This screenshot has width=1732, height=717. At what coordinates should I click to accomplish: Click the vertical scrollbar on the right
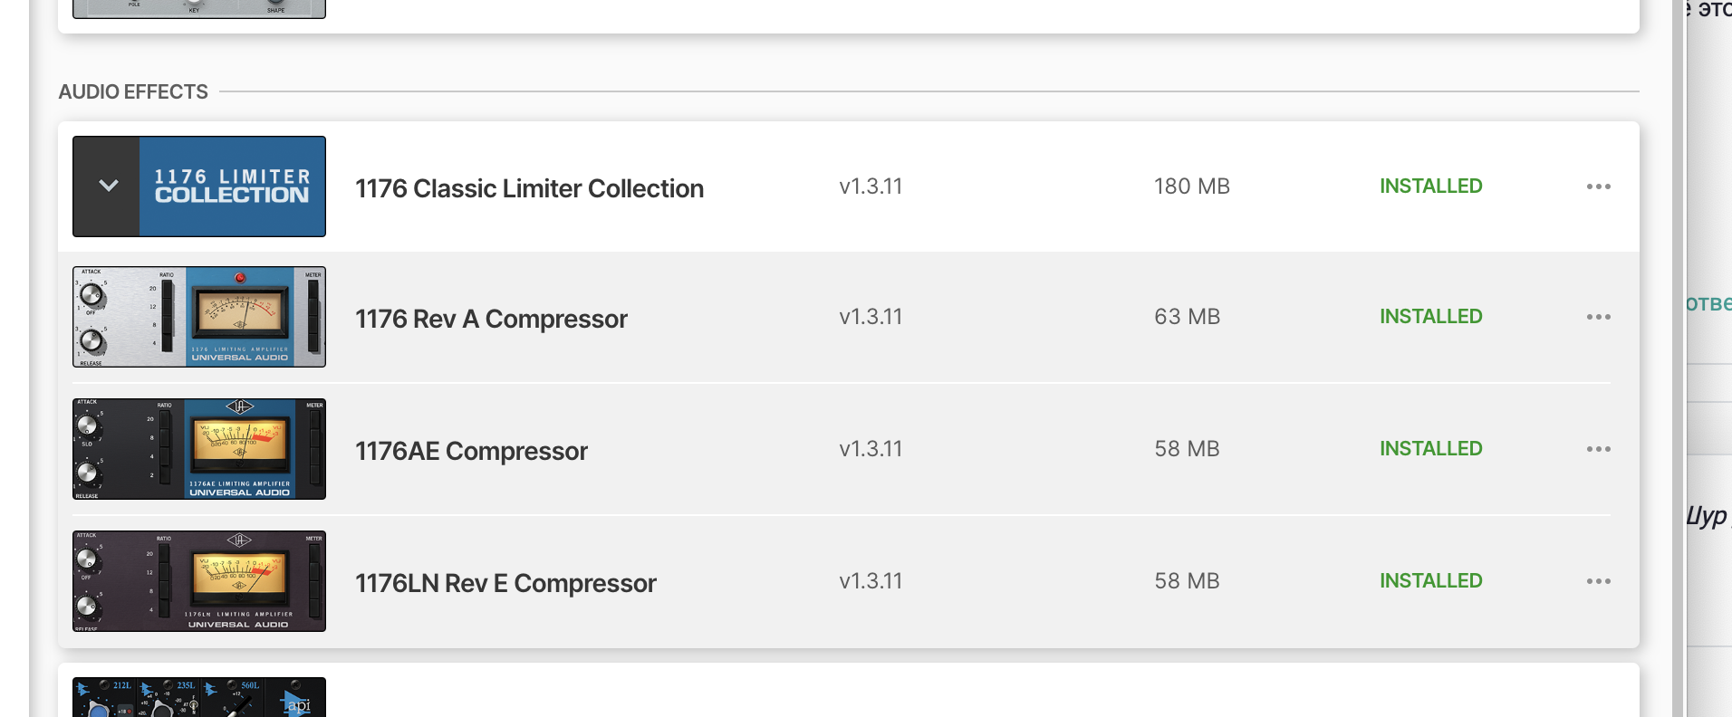[1678, 362]
